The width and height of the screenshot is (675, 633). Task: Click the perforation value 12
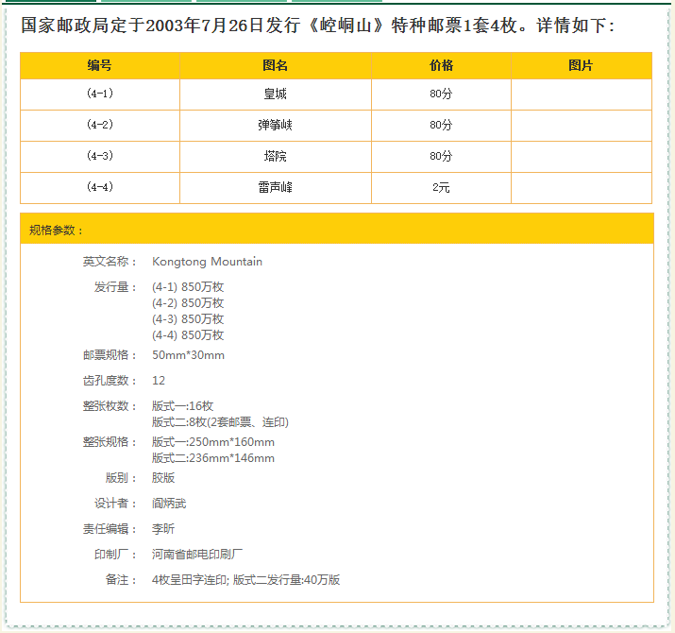[x=159, y=381]
